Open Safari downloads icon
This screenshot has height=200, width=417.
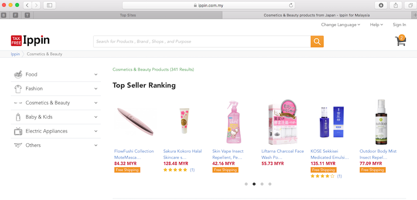pos(381,5)
